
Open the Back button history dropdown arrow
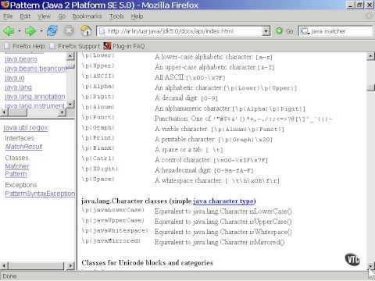click(20, 31)
